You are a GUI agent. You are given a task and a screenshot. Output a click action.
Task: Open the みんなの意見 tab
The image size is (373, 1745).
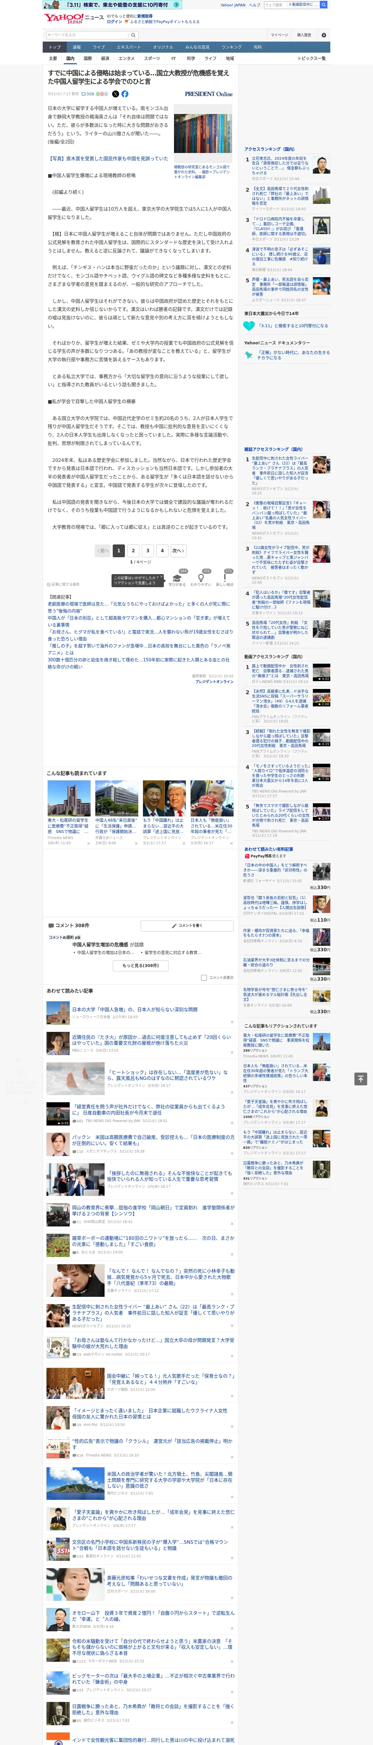pyautogui.click(x=198, y=47)
